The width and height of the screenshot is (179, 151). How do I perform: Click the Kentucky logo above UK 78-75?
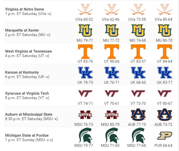tap(85, 73)
